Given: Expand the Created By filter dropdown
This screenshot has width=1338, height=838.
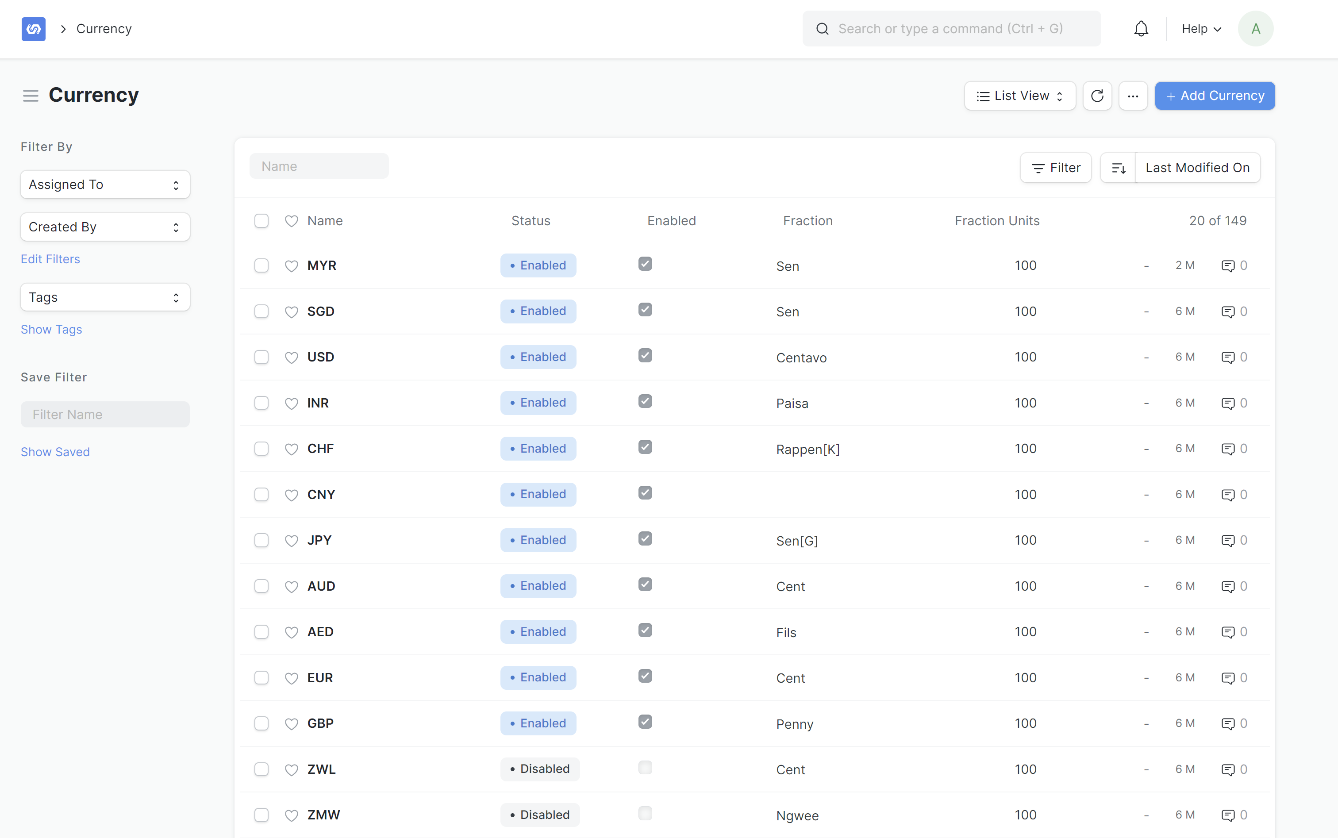Looking at the screenshot, I should coord(105,227).
